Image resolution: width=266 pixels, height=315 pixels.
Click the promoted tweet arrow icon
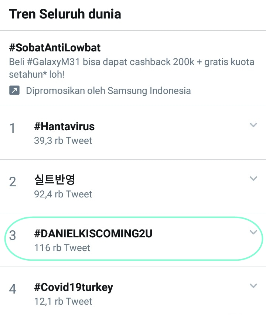pos(14,90)
